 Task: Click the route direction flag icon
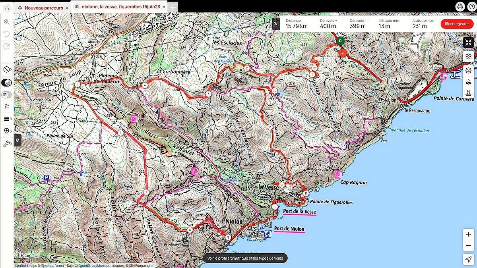[x=6, y=106]
